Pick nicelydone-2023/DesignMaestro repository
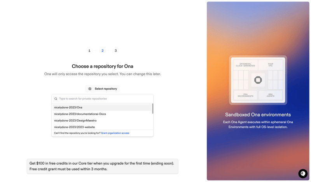Screen dimensions: 311x182 102,120
